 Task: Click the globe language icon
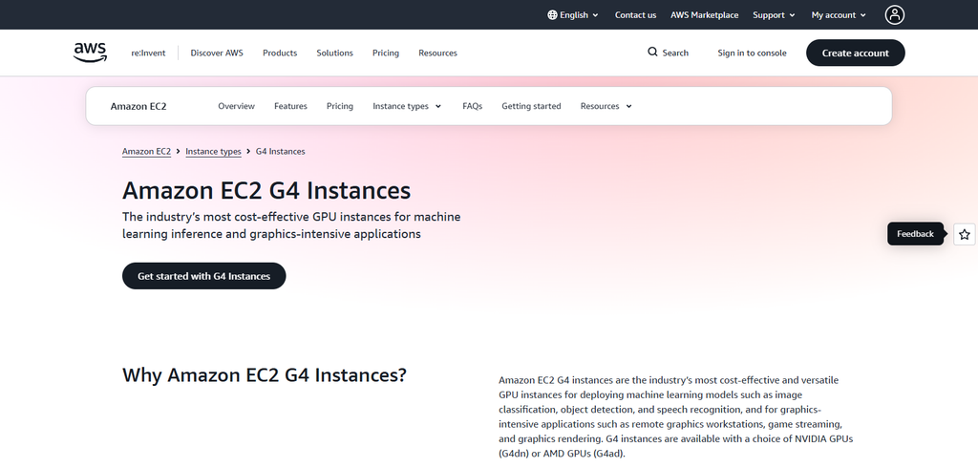[x=552, y=15]
